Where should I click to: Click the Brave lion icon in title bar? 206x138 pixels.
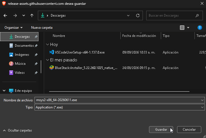click(4, 3)
